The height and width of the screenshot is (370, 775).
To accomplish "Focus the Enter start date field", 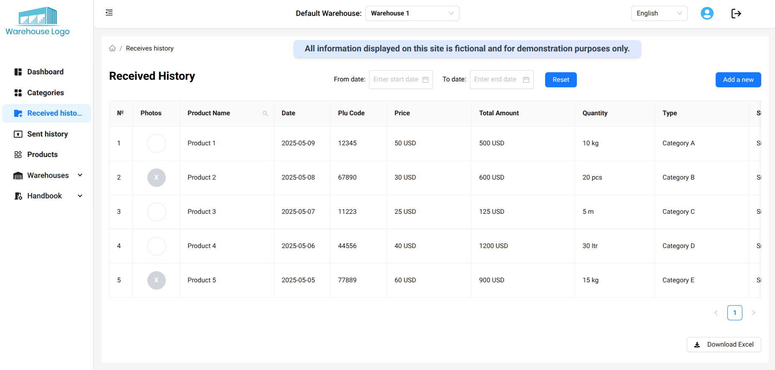I will click(x=401, y=80).
